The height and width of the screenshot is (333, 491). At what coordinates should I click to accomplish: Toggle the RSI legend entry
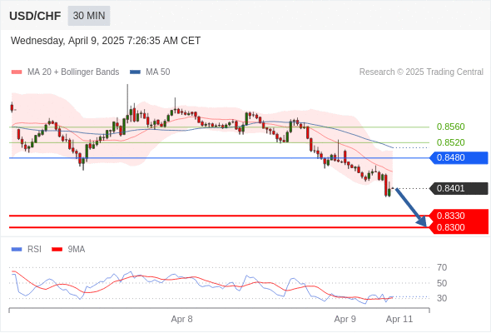click(x=27, y=250)
